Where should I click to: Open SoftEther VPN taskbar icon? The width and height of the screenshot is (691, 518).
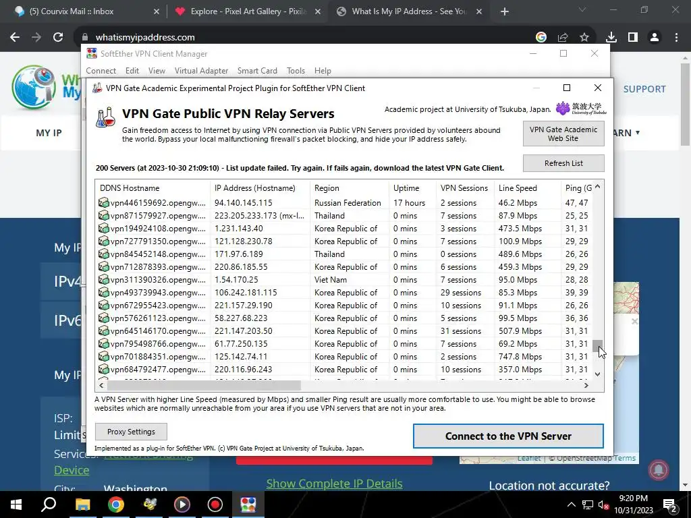point(248,505)
